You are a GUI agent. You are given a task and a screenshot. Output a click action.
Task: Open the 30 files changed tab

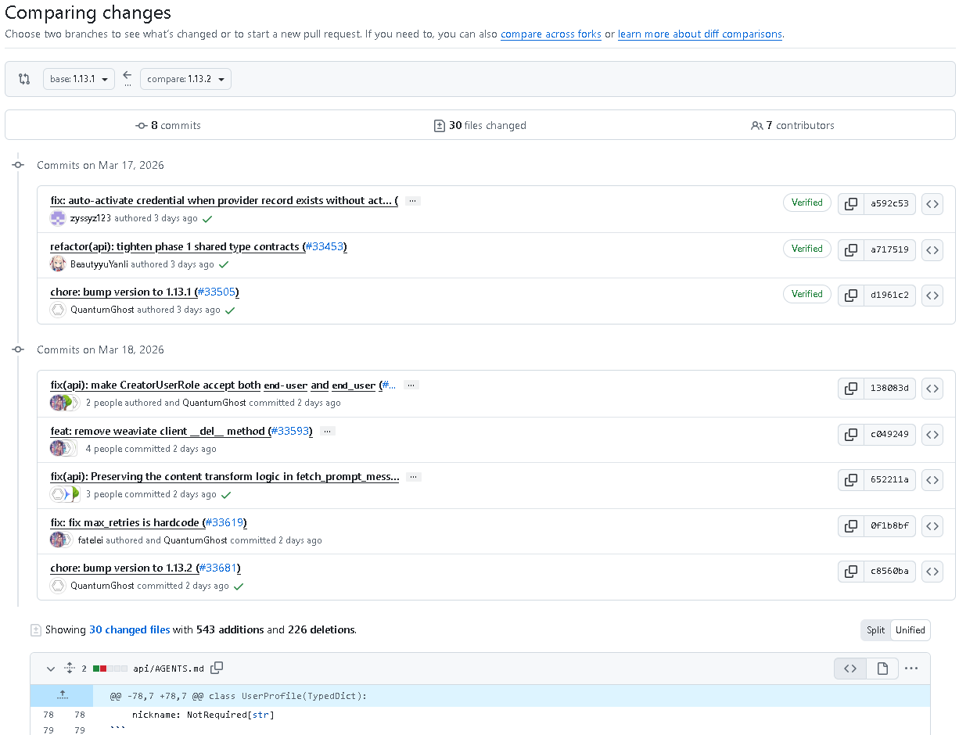pos(480,125)
